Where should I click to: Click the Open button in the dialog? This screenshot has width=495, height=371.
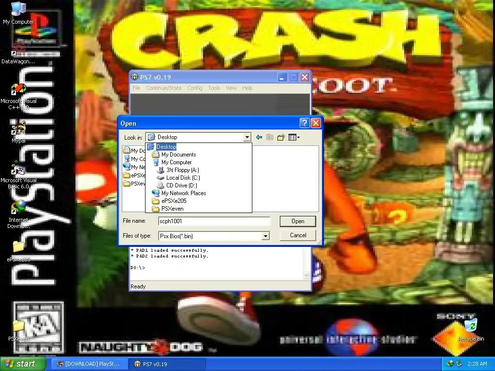coord(298,221)
